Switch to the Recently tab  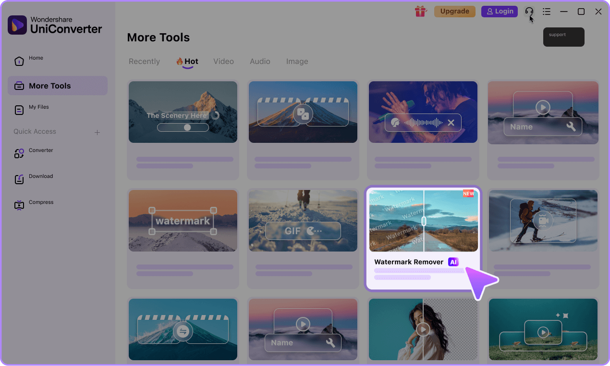click(144, 62)
